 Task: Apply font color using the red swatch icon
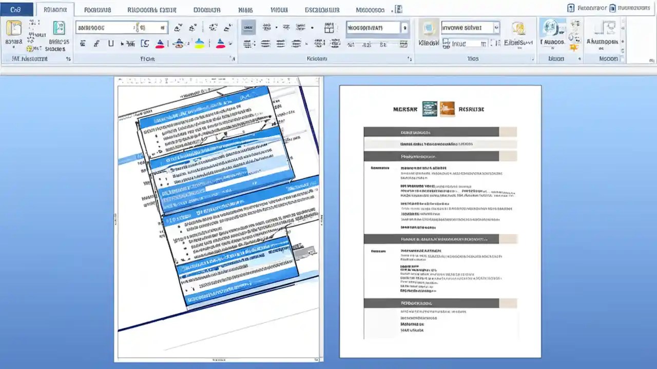221,44
